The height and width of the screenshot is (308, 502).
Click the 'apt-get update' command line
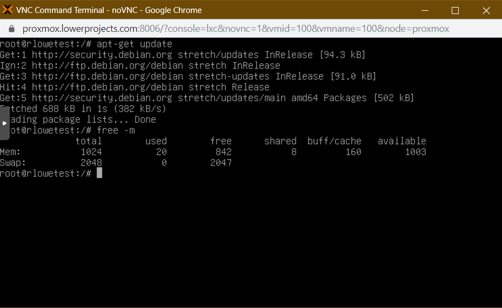click(86, 44)
